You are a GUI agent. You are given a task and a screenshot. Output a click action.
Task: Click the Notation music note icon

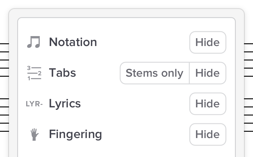pos(33,42)
